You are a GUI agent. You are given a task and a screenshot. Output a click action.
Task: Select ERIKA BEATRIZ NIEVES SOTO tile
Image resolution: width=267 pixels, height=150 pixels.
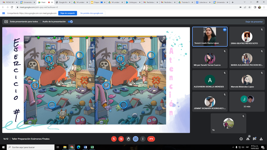click(247, 37)
